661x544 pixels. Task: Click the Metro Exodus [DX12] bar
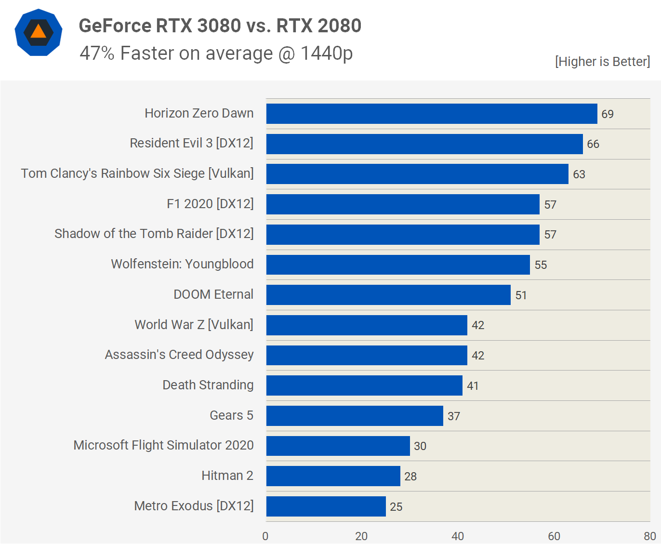326,506
